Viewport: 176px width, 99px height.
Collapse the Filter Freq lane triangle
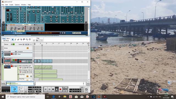(18, 75)
